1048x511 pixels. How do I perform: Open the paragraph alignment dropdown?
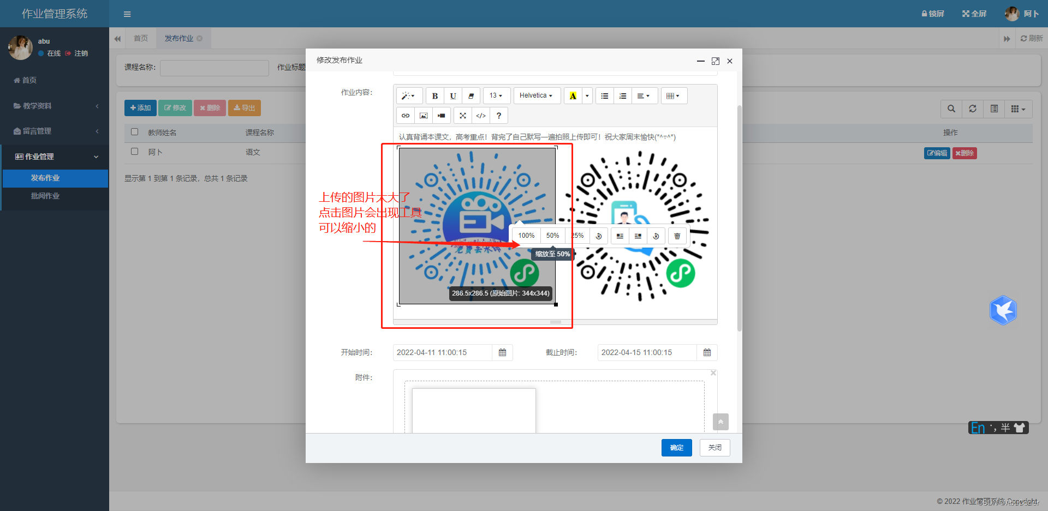(x=645, y=96)
